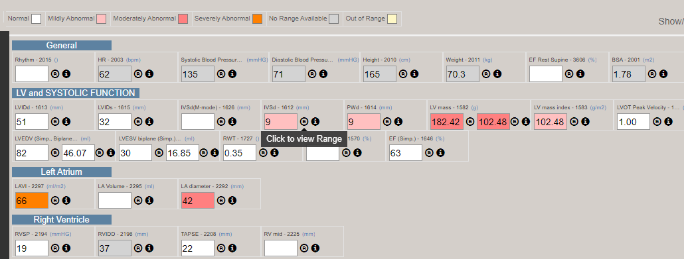Open info icon for HR field
Viewport: 684px width, 259px height.
[x=149, y=74]
